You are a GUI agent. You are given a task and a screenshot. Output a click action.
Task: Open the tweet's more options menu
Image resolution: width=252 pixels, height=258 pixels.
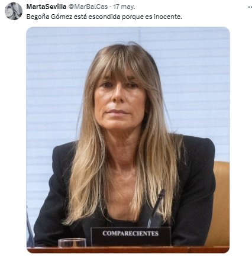pos(250,7)
